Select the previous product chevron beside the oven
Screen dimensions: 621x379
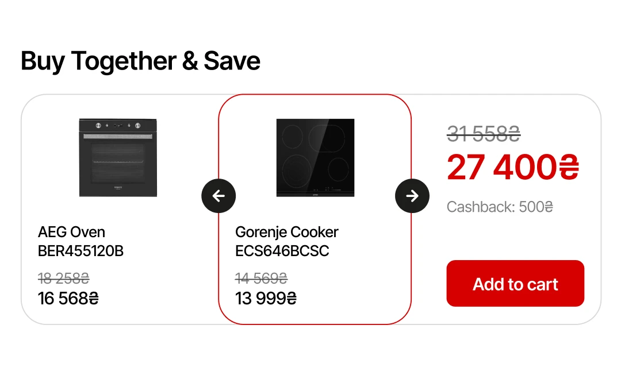tap(218, 196)
